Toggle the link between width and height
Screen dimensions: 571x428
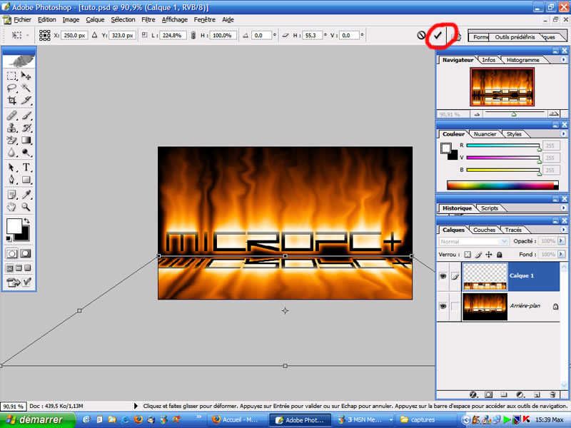(x=193, y=35)
